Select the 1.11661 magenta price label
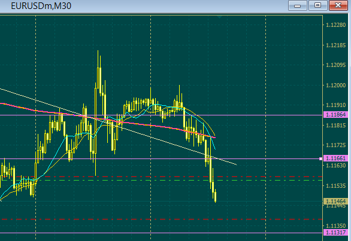Image resolution: width=351 pixels, height=241 pixels. click(336, 158)
